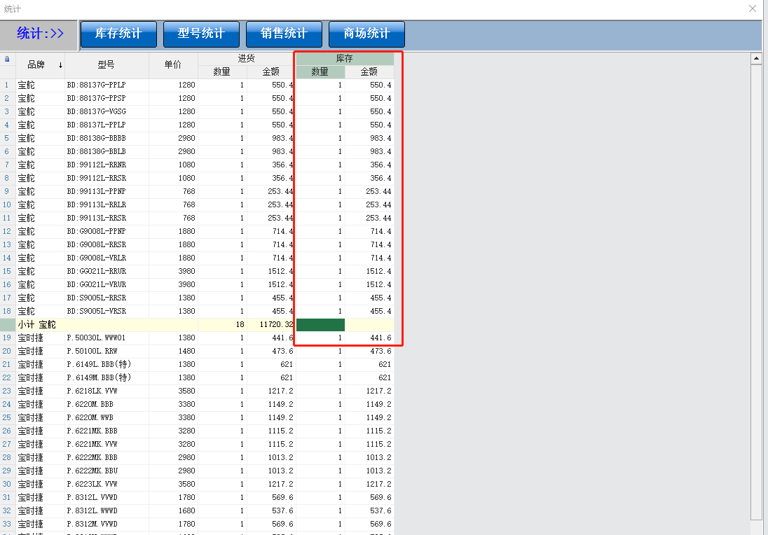Close the 统计 window
The width and height of the screenshot is (768, 535).
pos(753,8)
